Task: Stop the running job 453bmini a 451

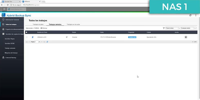Action: click(186, 37)
